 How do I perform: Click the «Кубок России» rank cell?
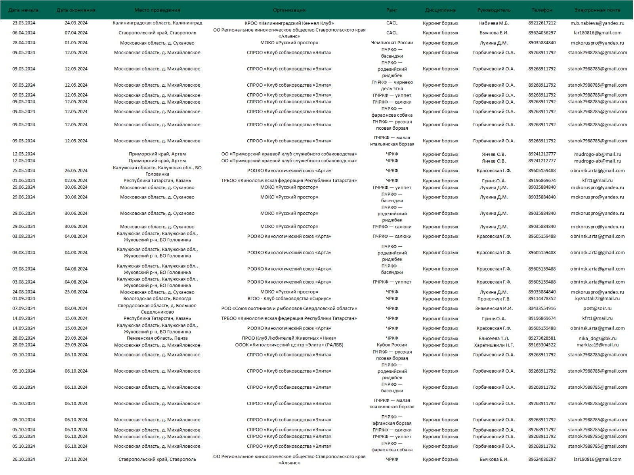point(392,345)
